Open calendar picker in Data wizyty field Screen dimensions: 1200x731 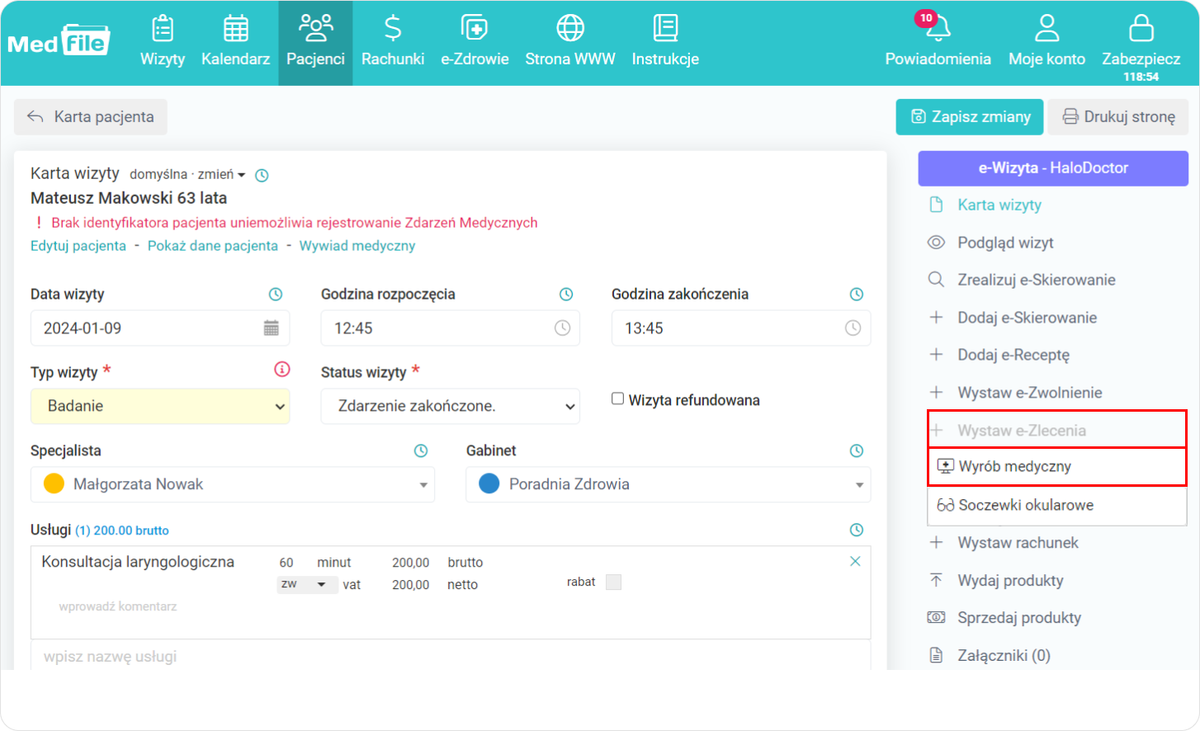(x=271, y=328)
